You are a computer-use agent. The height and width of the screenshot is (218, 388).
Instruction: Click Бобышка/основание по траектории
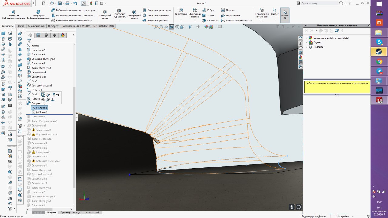(73, 10)
